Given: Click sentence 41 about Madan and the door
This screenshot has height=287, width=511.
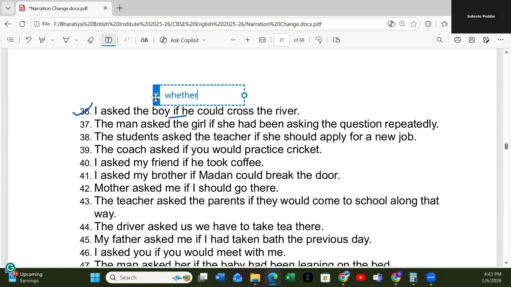Looking at the screenshot, I should point(217,175).
